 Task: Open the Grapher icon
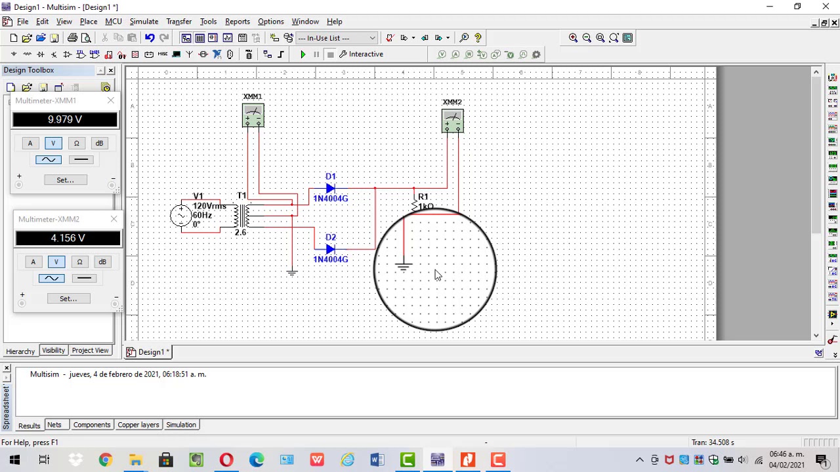228,38
